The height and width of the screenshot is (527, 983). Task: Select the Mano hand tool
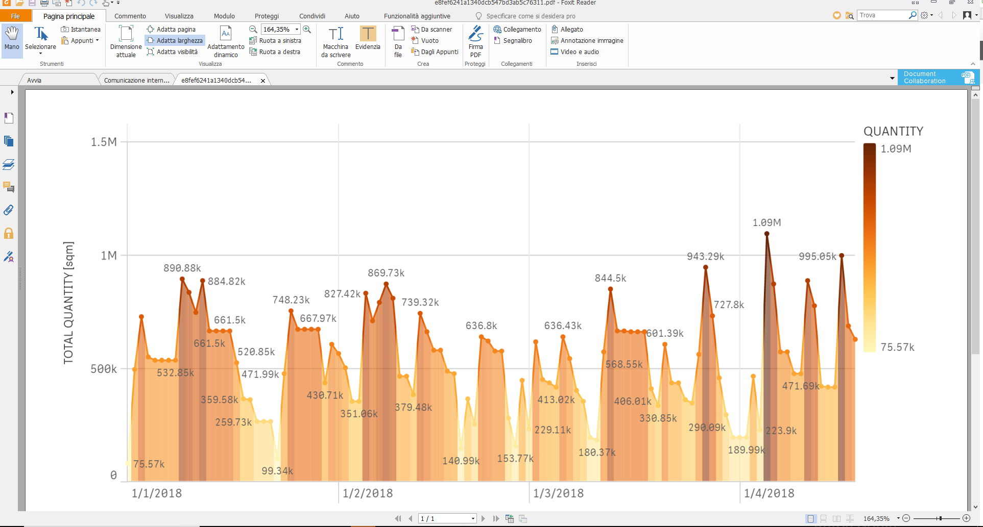click(x=12, y=40)
